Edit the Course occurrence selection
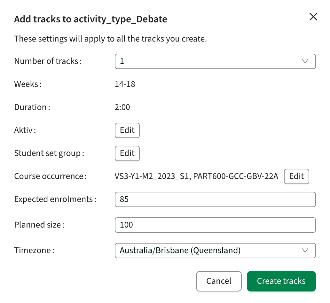330x303 pixels. (296, 176)
